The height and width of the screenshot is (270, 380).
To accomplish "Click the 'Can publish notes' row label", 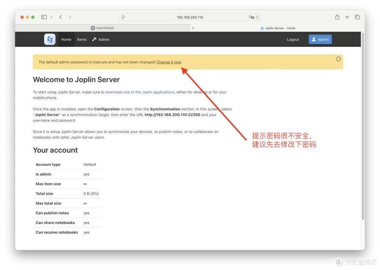I will pos(52,213).
